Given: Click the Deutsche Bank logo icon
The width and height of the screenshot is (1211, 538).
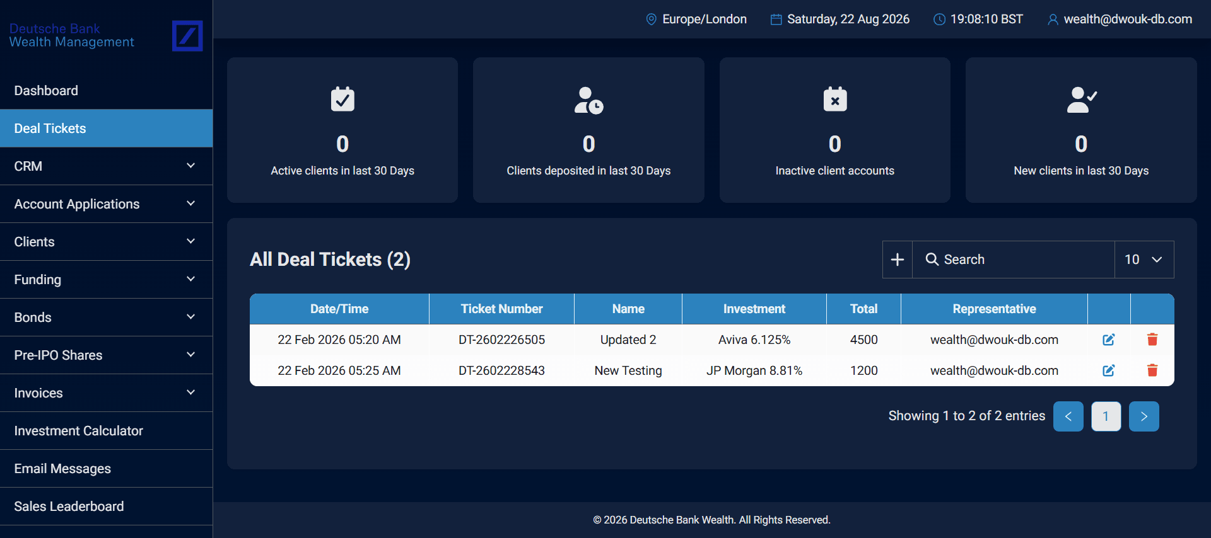Looking at the screenshot, I should 187,35.
